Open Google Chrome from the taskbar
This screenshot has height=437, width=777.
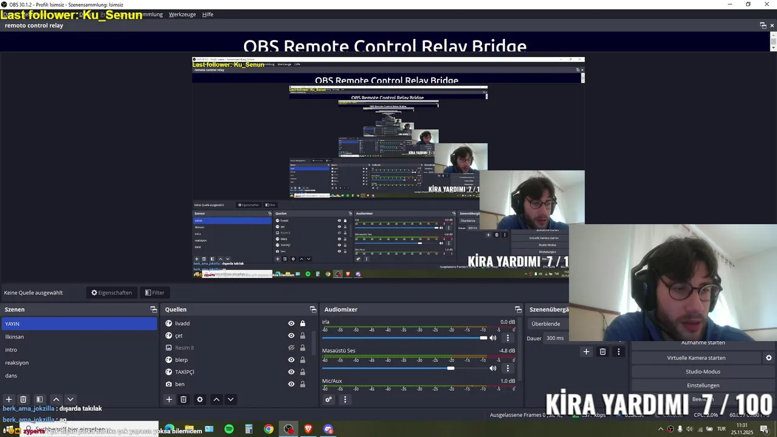click(268, 429)
